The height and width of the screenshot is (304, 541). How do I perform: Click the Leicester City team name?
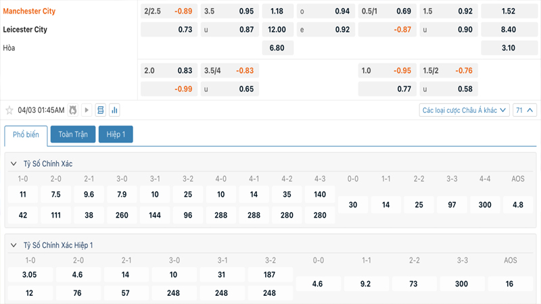pos(25,30)
